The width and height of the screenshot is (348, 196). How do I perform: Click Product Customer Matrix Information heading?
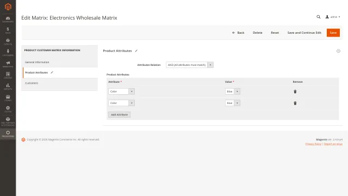point(52,50)
